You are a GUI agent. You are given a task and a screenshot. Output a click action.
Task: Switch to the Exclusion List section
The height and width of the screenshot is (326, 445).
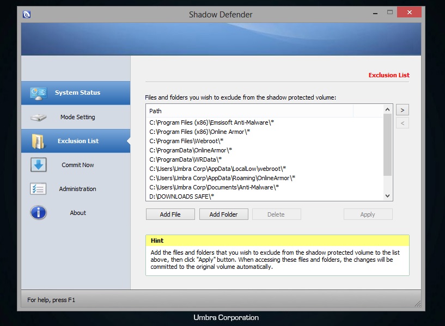[x=76, y=141]
